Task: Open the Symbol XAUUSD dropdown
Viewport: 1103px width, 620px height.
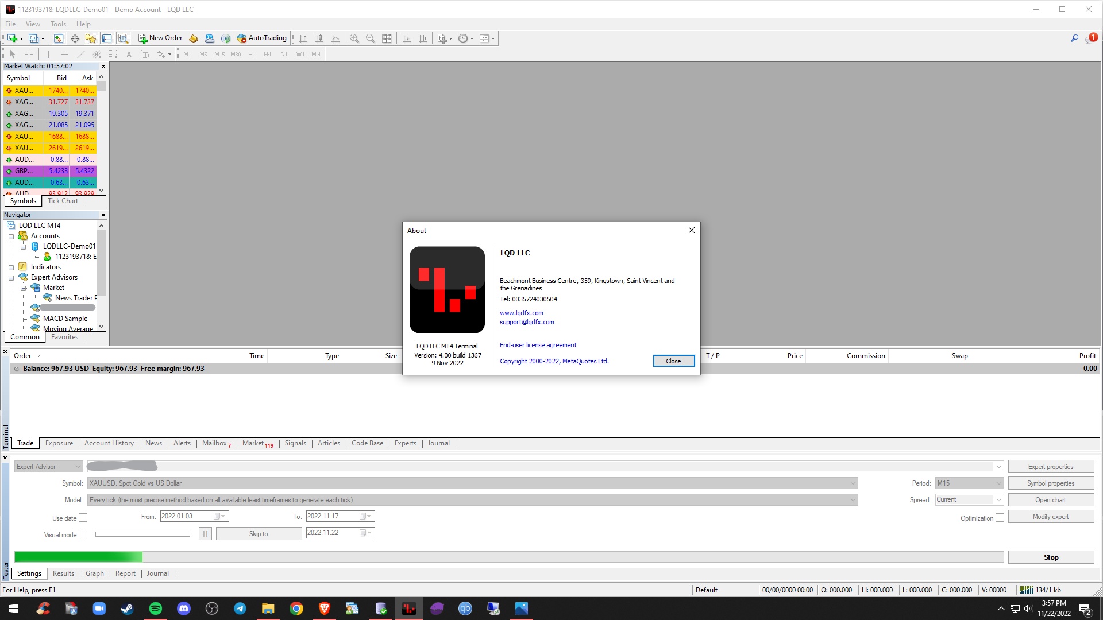Action: [x=472, y=483]
